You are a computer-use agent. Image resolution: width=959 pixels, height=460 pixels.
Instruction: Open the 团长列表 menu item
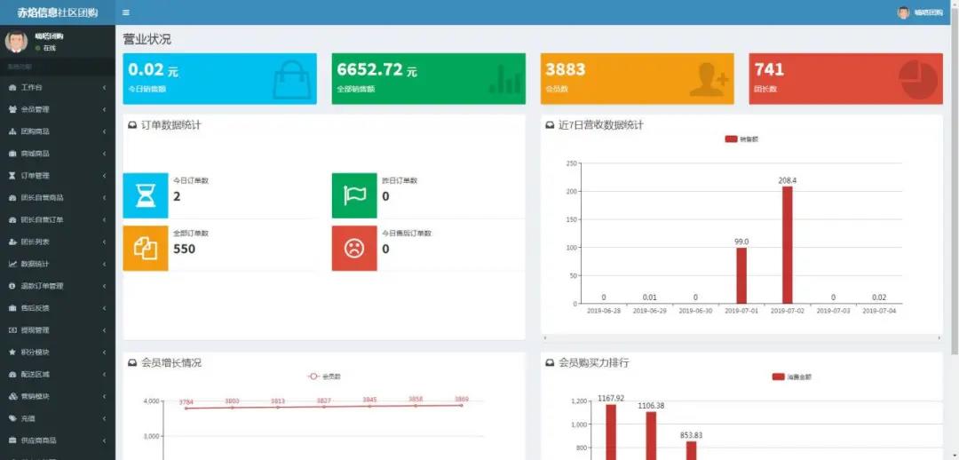[57, 242]
